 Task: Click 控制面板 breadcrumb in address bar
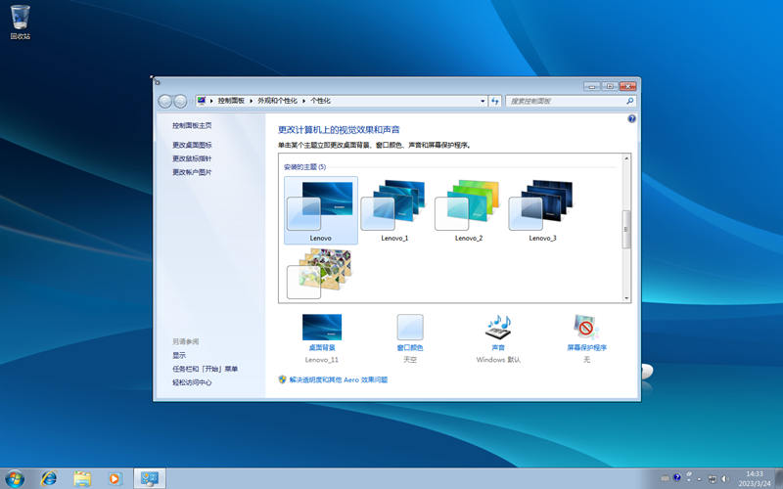231,101
